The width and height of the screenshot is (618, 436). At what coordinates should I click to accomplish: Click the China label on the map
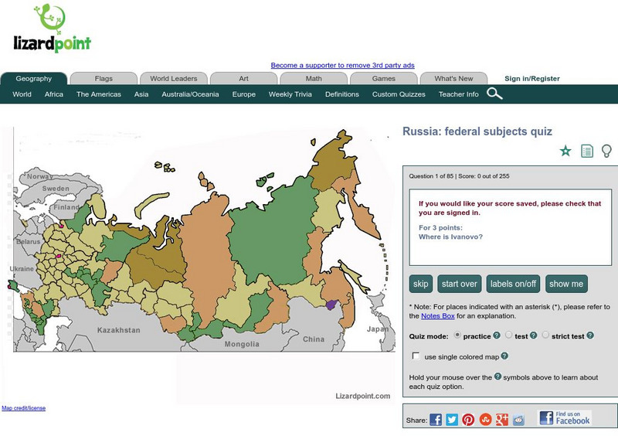tap(314, 339)
